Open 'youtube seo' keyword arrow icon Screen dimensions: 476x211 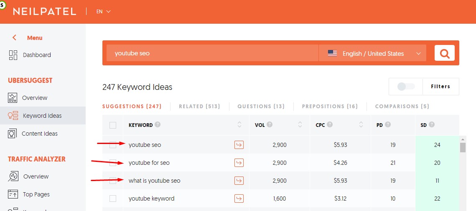coord(239,145)
